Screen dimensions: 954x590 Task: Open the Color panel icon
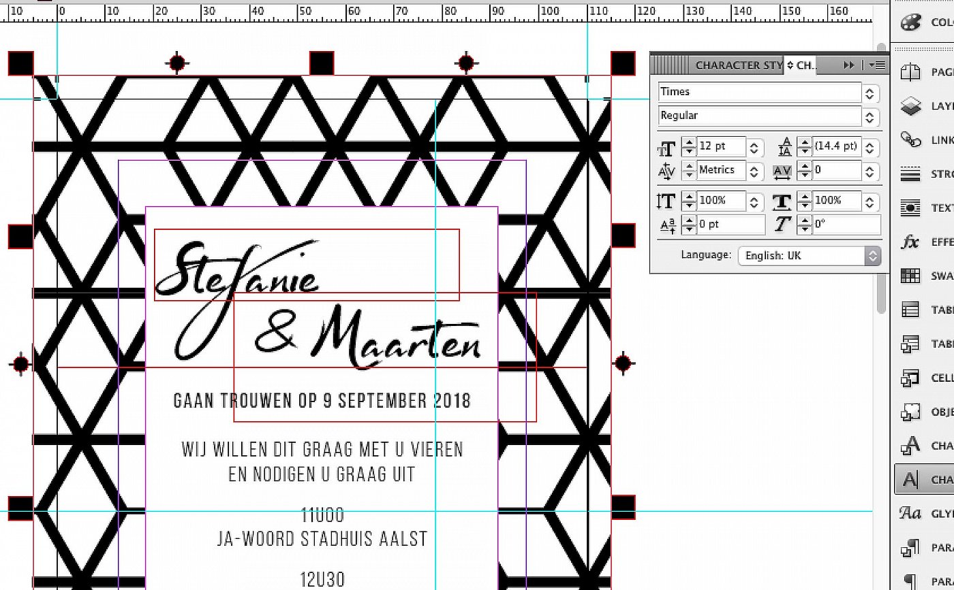click(910, 22)
